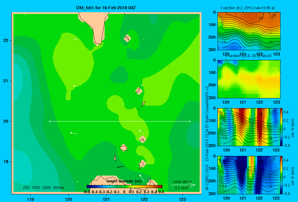Screen dimensions: 298x202
Task: Click depth label 100 on the salinity section
Action: coord(212,72)
